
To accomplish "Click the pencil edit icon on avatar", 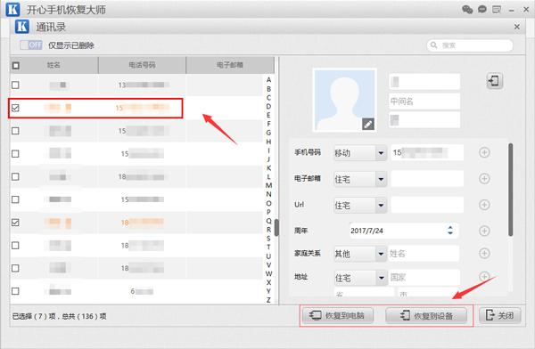I will [367, 125].
